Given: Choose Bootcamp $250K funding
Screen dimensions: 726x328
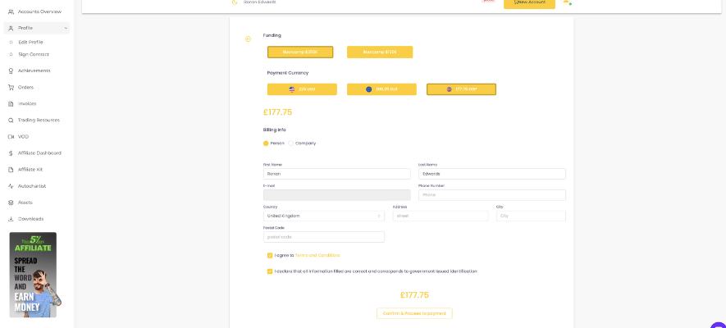Looking at the screenshot, I should coord(300,52).
